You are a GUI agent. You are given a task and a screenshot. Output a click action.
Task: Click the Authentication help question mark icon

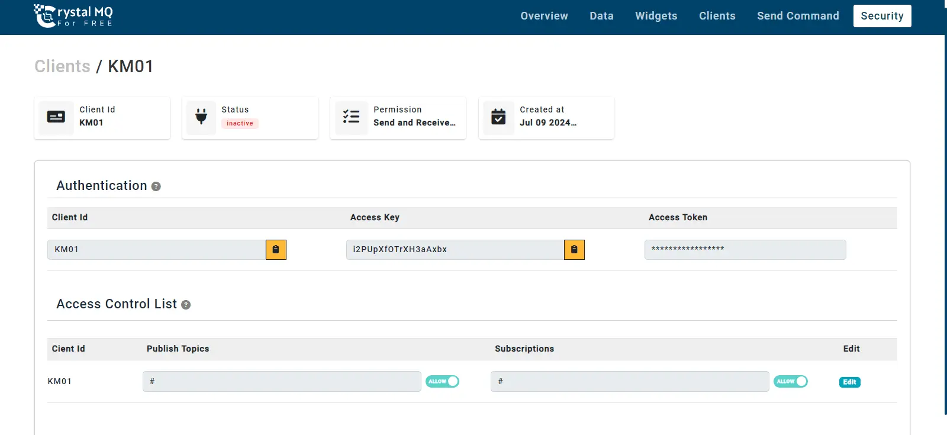[x=156, y=186]
